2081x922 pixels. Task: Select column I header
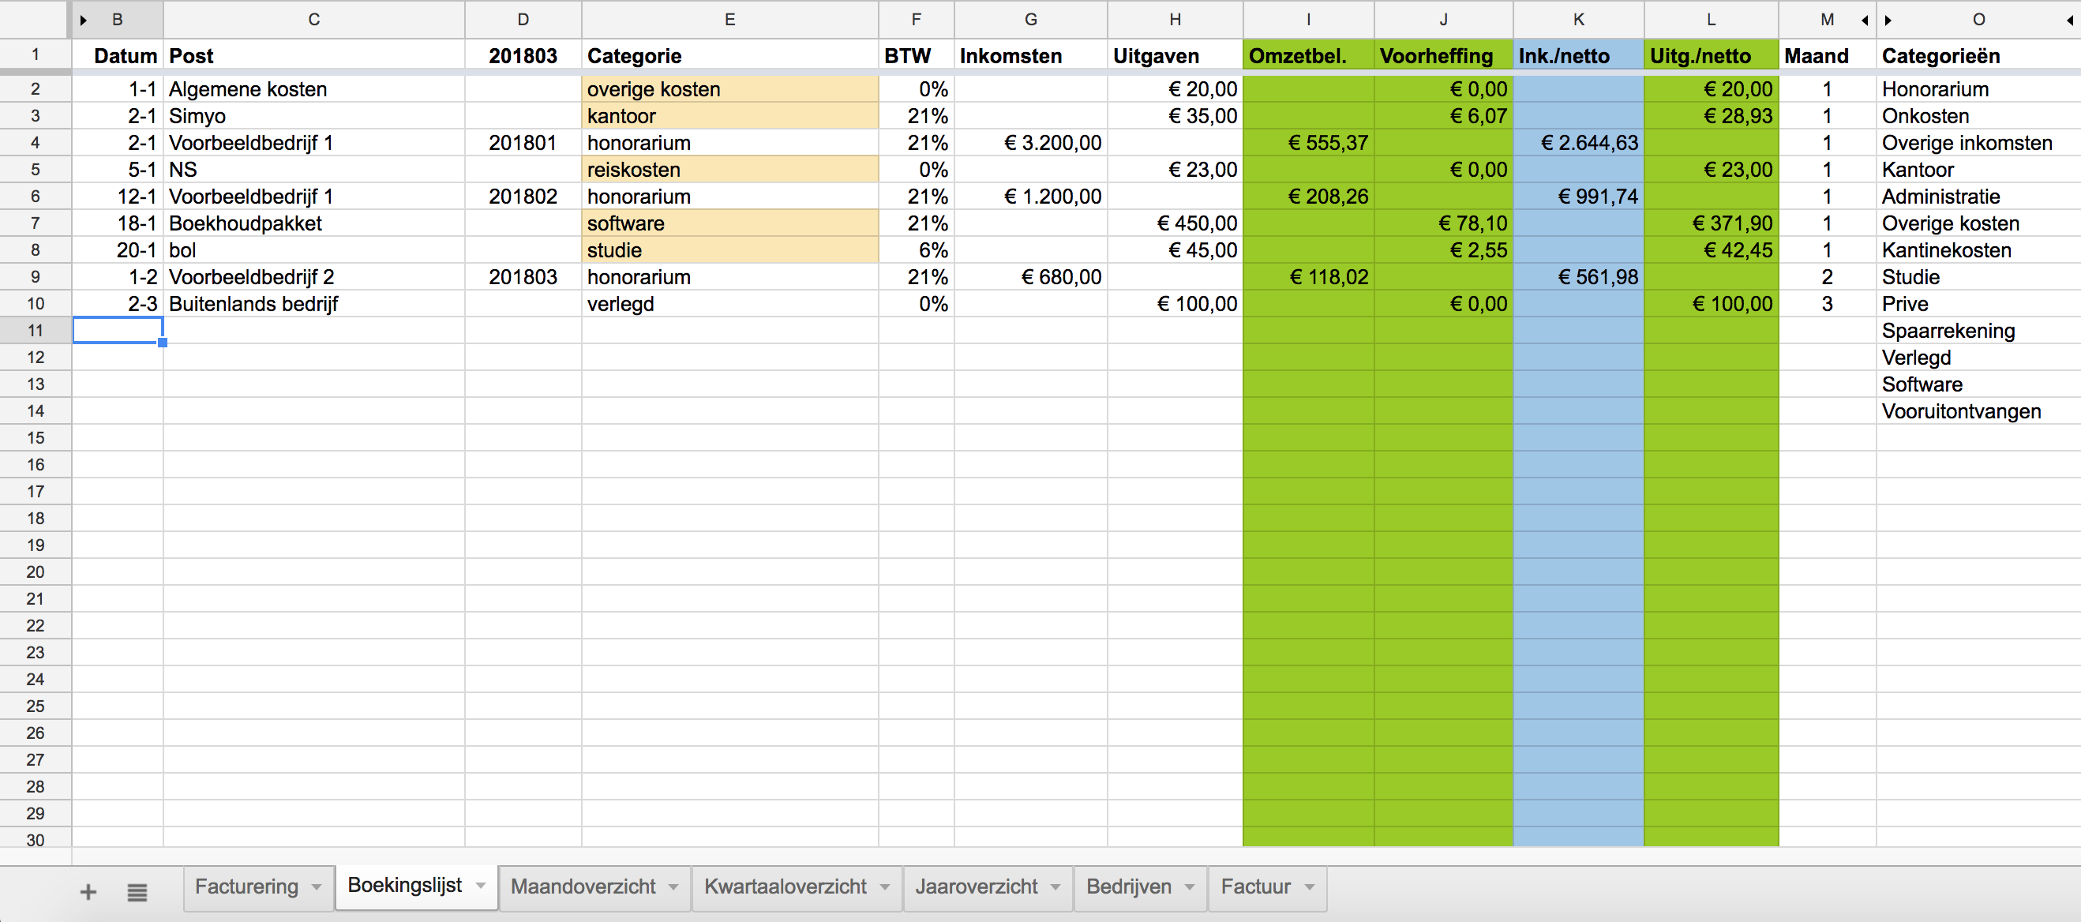[1308, 20]
